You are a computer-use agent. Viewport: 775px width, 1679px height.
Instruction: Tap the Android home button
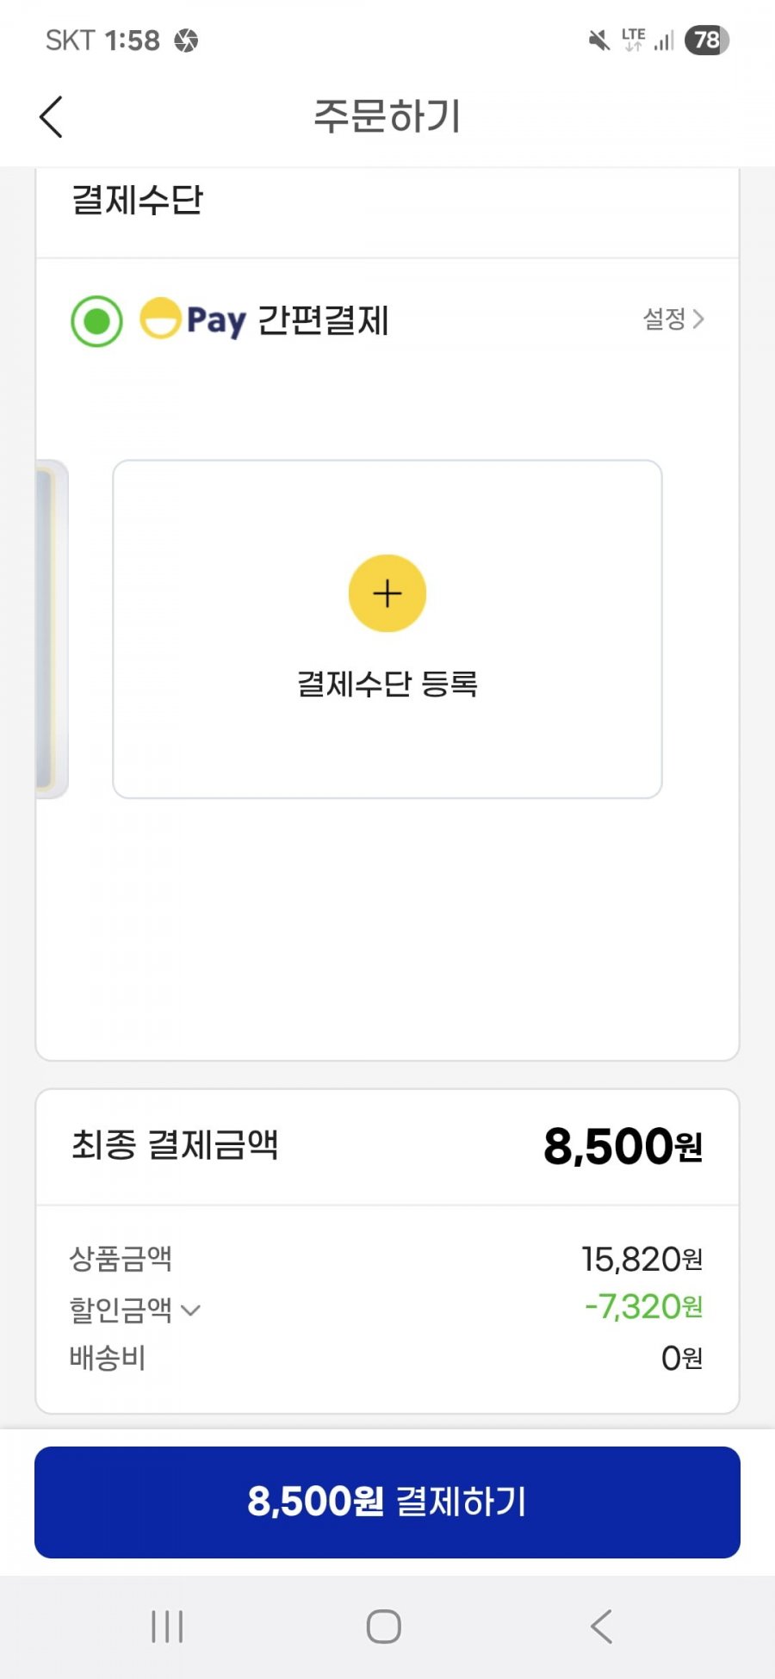(384, 1626)
